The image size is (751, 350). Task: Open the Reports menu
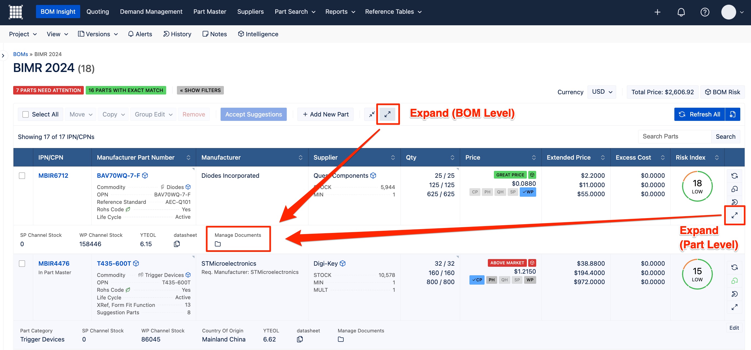340,12
